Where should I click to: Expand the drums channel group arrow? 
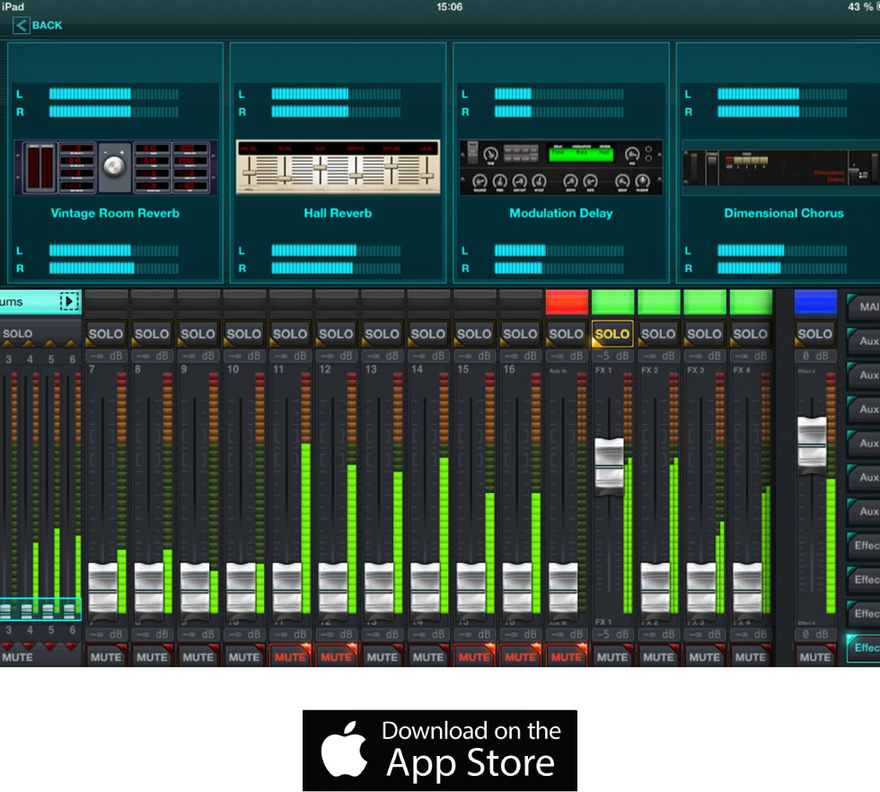coord(69,302)
